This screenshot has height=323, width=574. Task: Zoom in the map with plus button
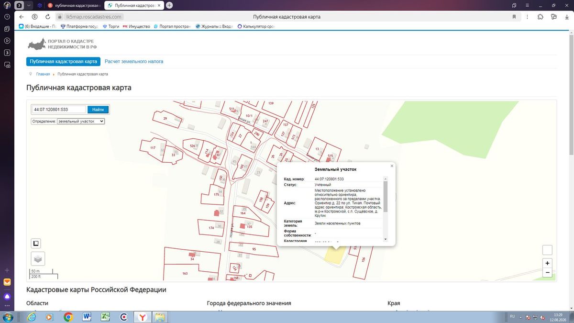pyautogui.click(x=547, y=263)
